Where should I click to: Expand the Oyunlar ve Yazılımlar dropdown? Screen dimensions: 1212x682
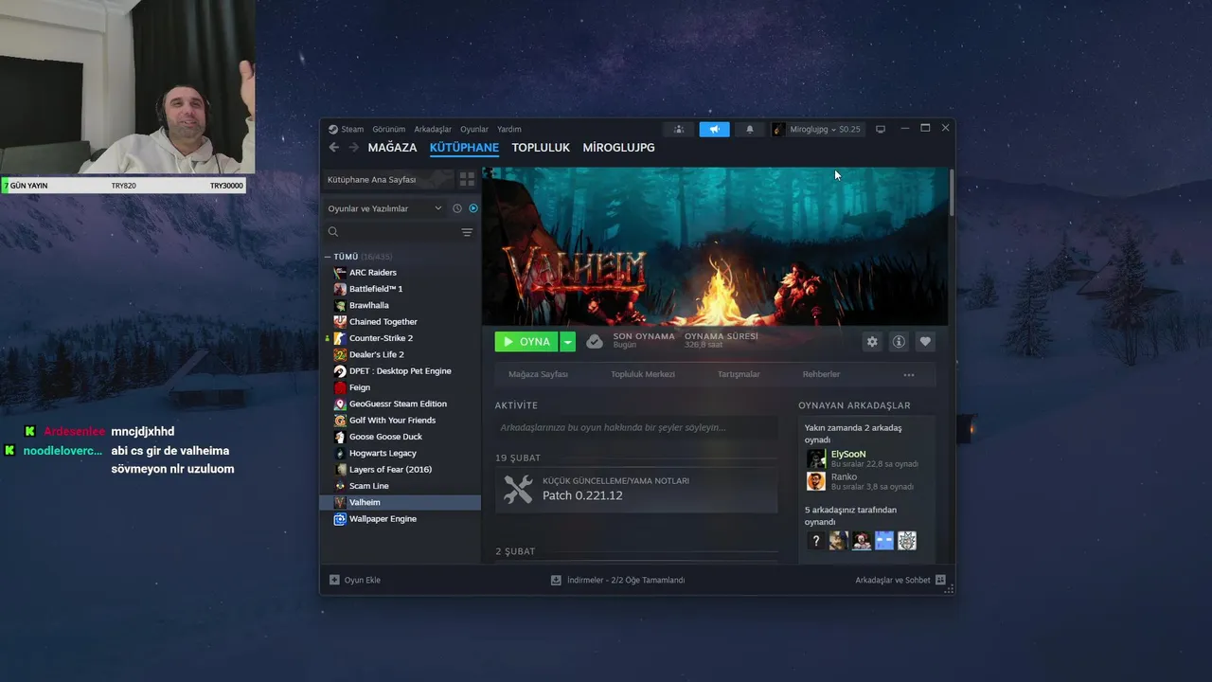[x=384, y=208]
